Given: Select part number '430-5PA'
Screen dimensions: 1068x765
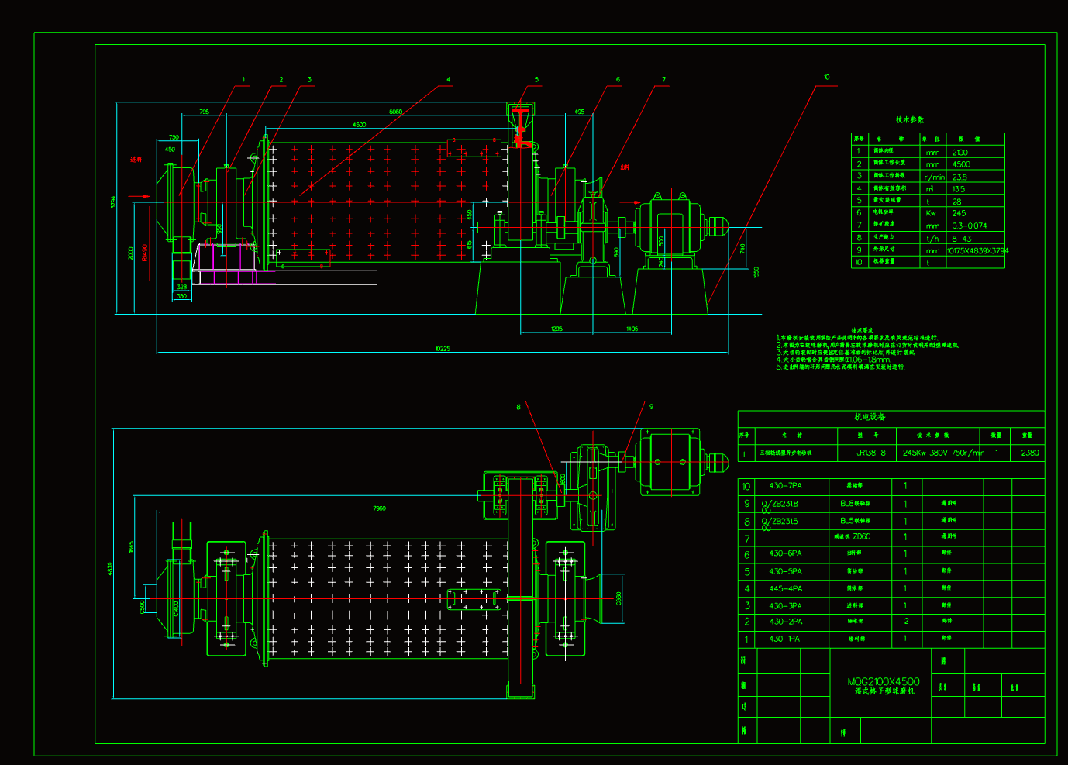Looking at the screenshot, I should 785,571.
